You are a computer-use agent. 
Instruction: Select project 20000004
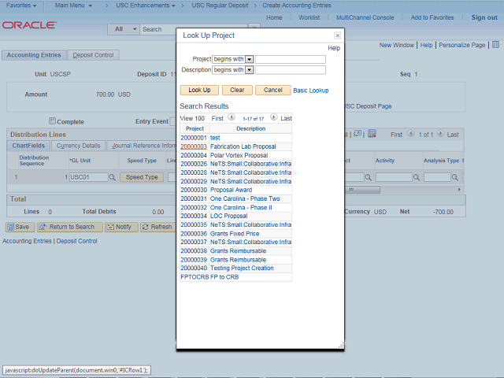tap(194, 155)
